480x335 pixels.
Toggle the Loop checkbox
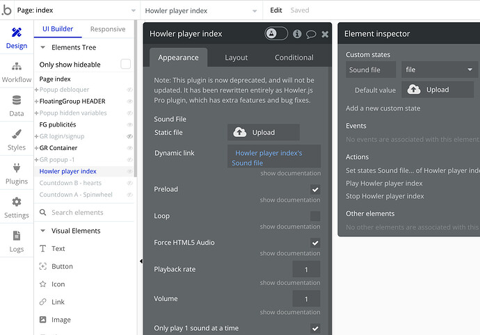[315, 216]
